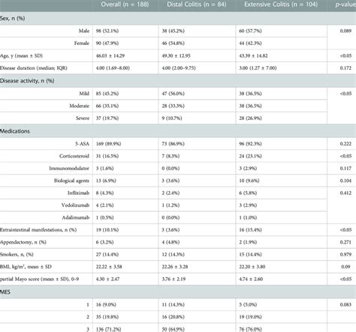
Task: Click the value "46.03 ± 14.29"
Action: [110, 55]
